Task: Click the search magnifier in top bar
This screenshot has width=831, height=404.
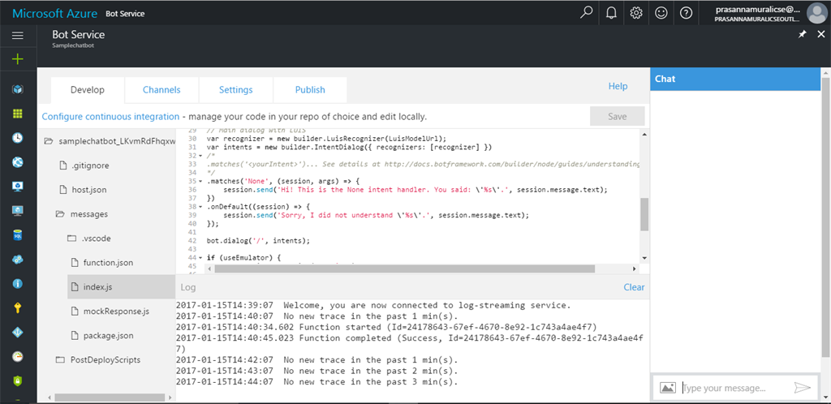Action: click(x=586, y=13)
